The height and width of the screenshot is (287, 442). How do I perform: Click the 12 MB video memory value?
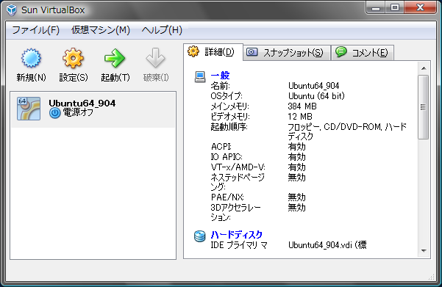click(300, 117)
